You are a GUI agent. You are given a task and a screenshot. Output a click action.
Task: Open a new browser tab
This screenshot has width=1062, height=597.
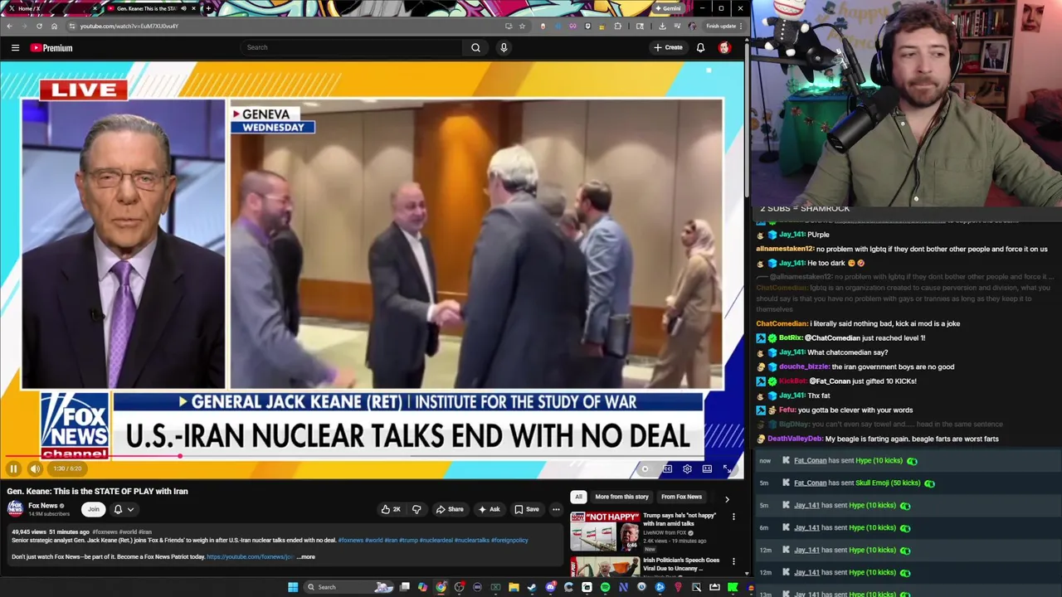click(x=208, y=8)
